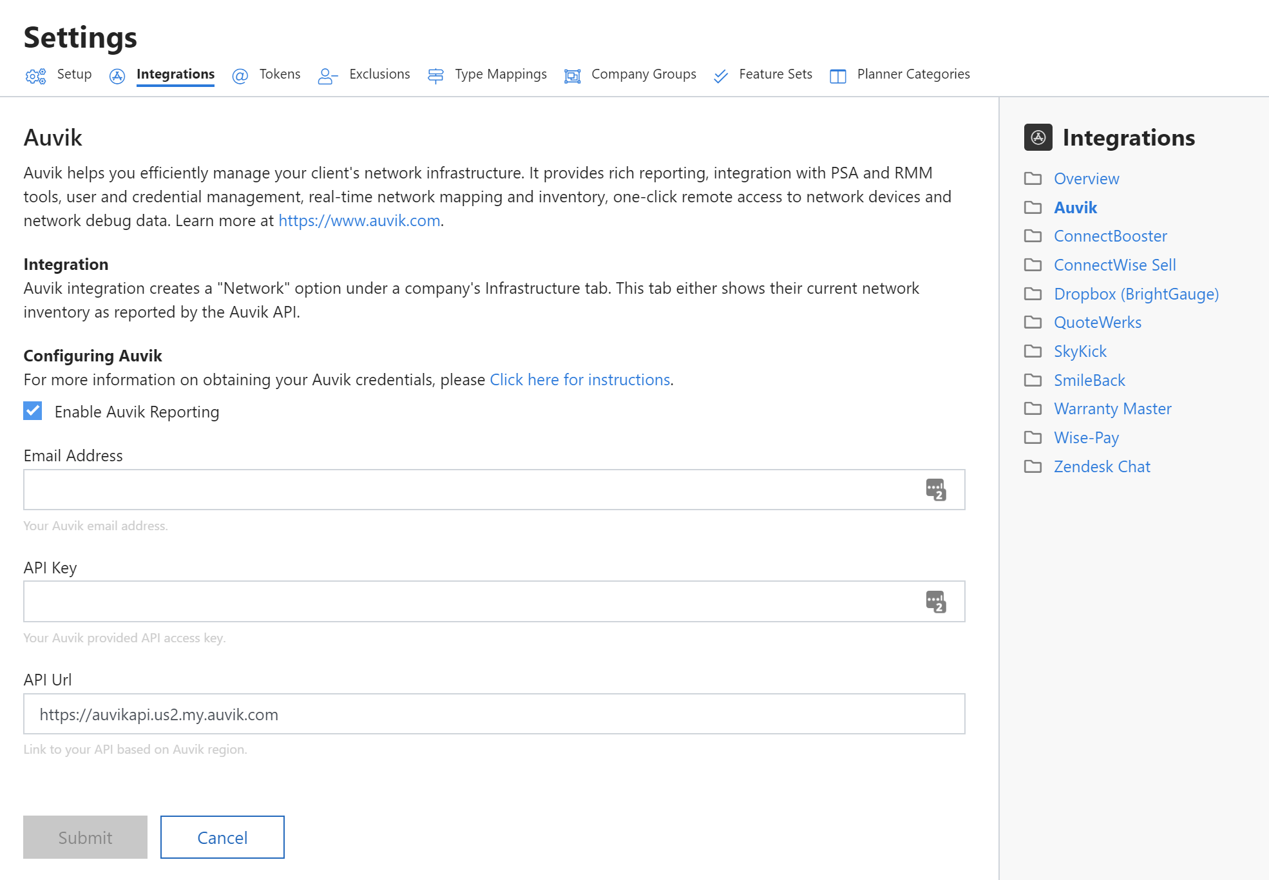Toggle the Enable Auvik Reporting checkbox
Screen dimensions: 1269x880
click(33, 411)
